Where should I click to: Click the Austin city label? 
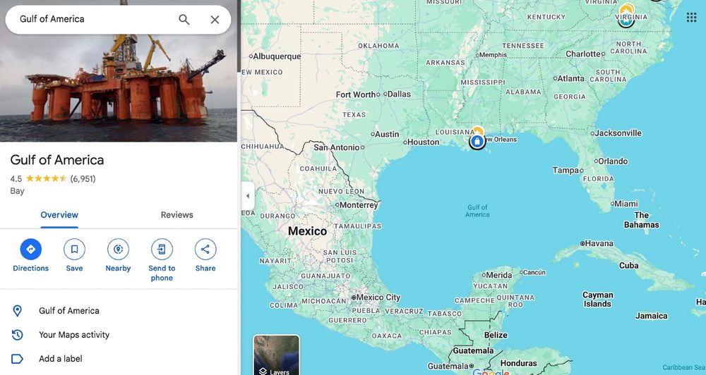(x=387, y=134)
